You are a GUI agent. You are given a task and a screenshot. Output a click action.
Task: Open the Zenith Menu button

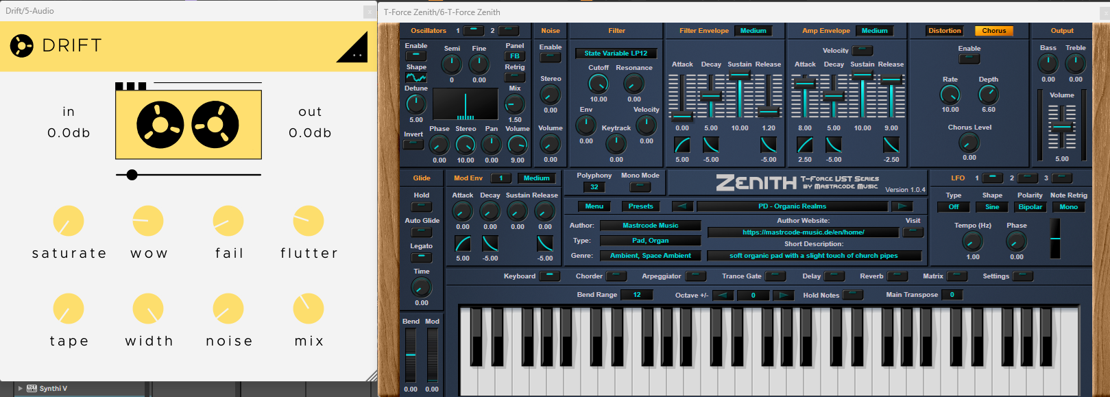tap(594, 206)
